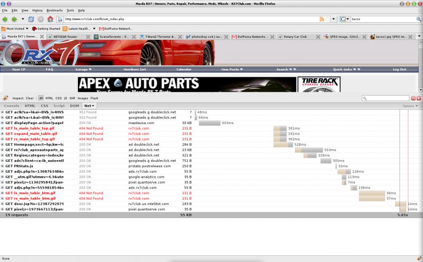
Task: Open the Members List forum link
Action: (x=134, y=70)
